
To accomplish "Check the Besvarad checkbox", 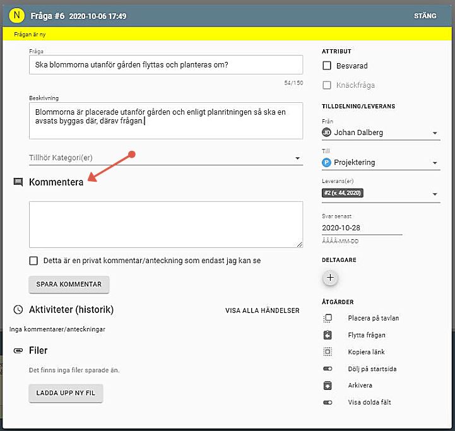I will [327, 66].
